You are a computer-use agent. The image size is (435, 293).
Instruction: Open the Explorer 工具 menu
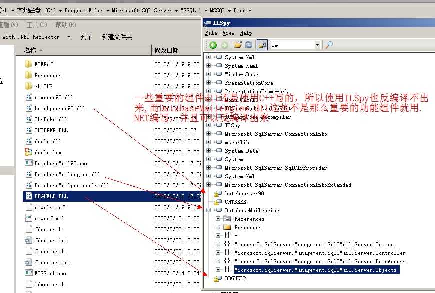pyautogui.click(x=37, y=25)
